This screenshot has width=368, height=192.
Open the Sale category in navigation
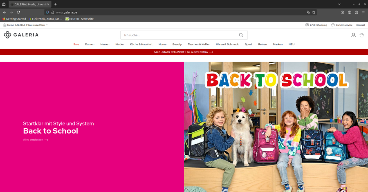coord(76,44)
